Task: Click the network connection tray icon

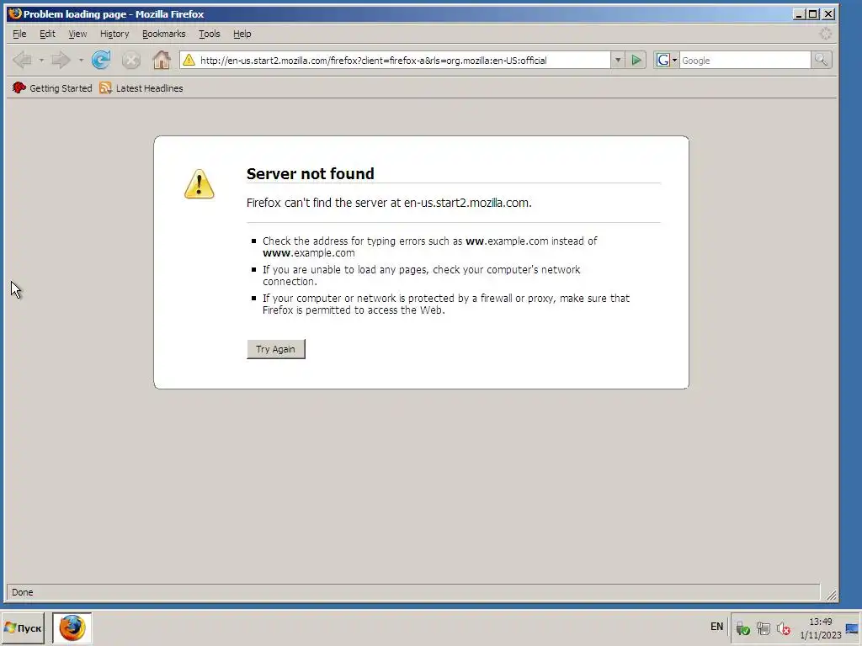Action: coord(763,627)
